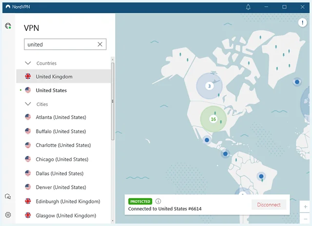The image size is (312, 226).
Task: Open the VPN globe sidebar icon
Action: pyautogui.click(x=8, y=26)
